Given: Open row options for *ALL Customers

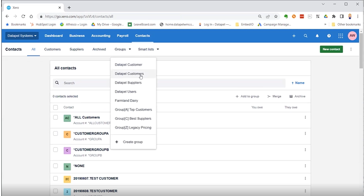Looking at the screenshot, I should [305, 118].
